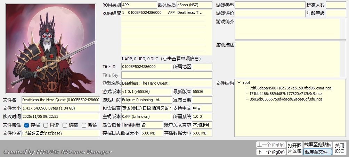Focus the empty 游戏评价 field
Image resolution: width=349 pixels, height=157 pixels.
[270, 13]
